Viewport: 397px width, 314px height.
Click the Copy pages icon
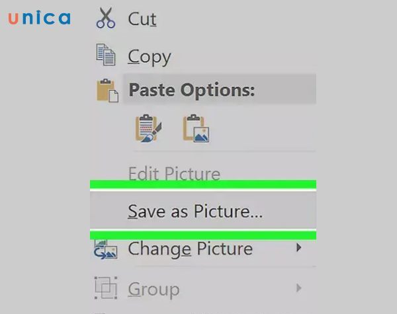[x=106, y=56]
